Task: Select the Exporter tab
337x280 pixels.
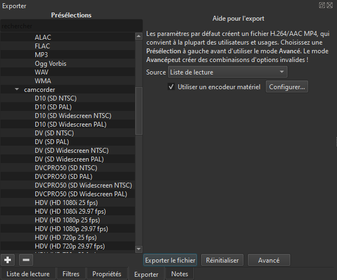Action: [x=146, y=274]
